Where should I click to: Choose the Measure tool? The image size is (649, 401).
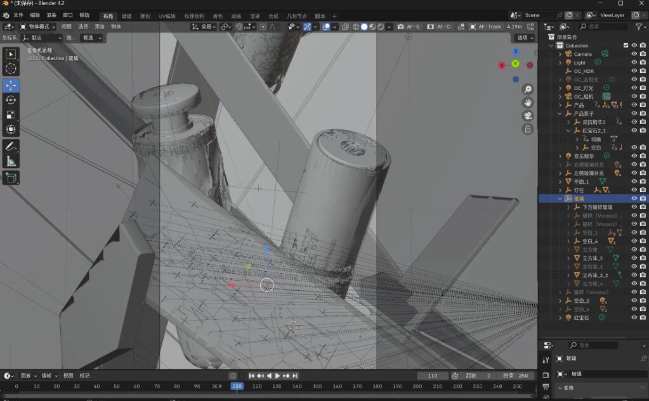coord(11,162)
